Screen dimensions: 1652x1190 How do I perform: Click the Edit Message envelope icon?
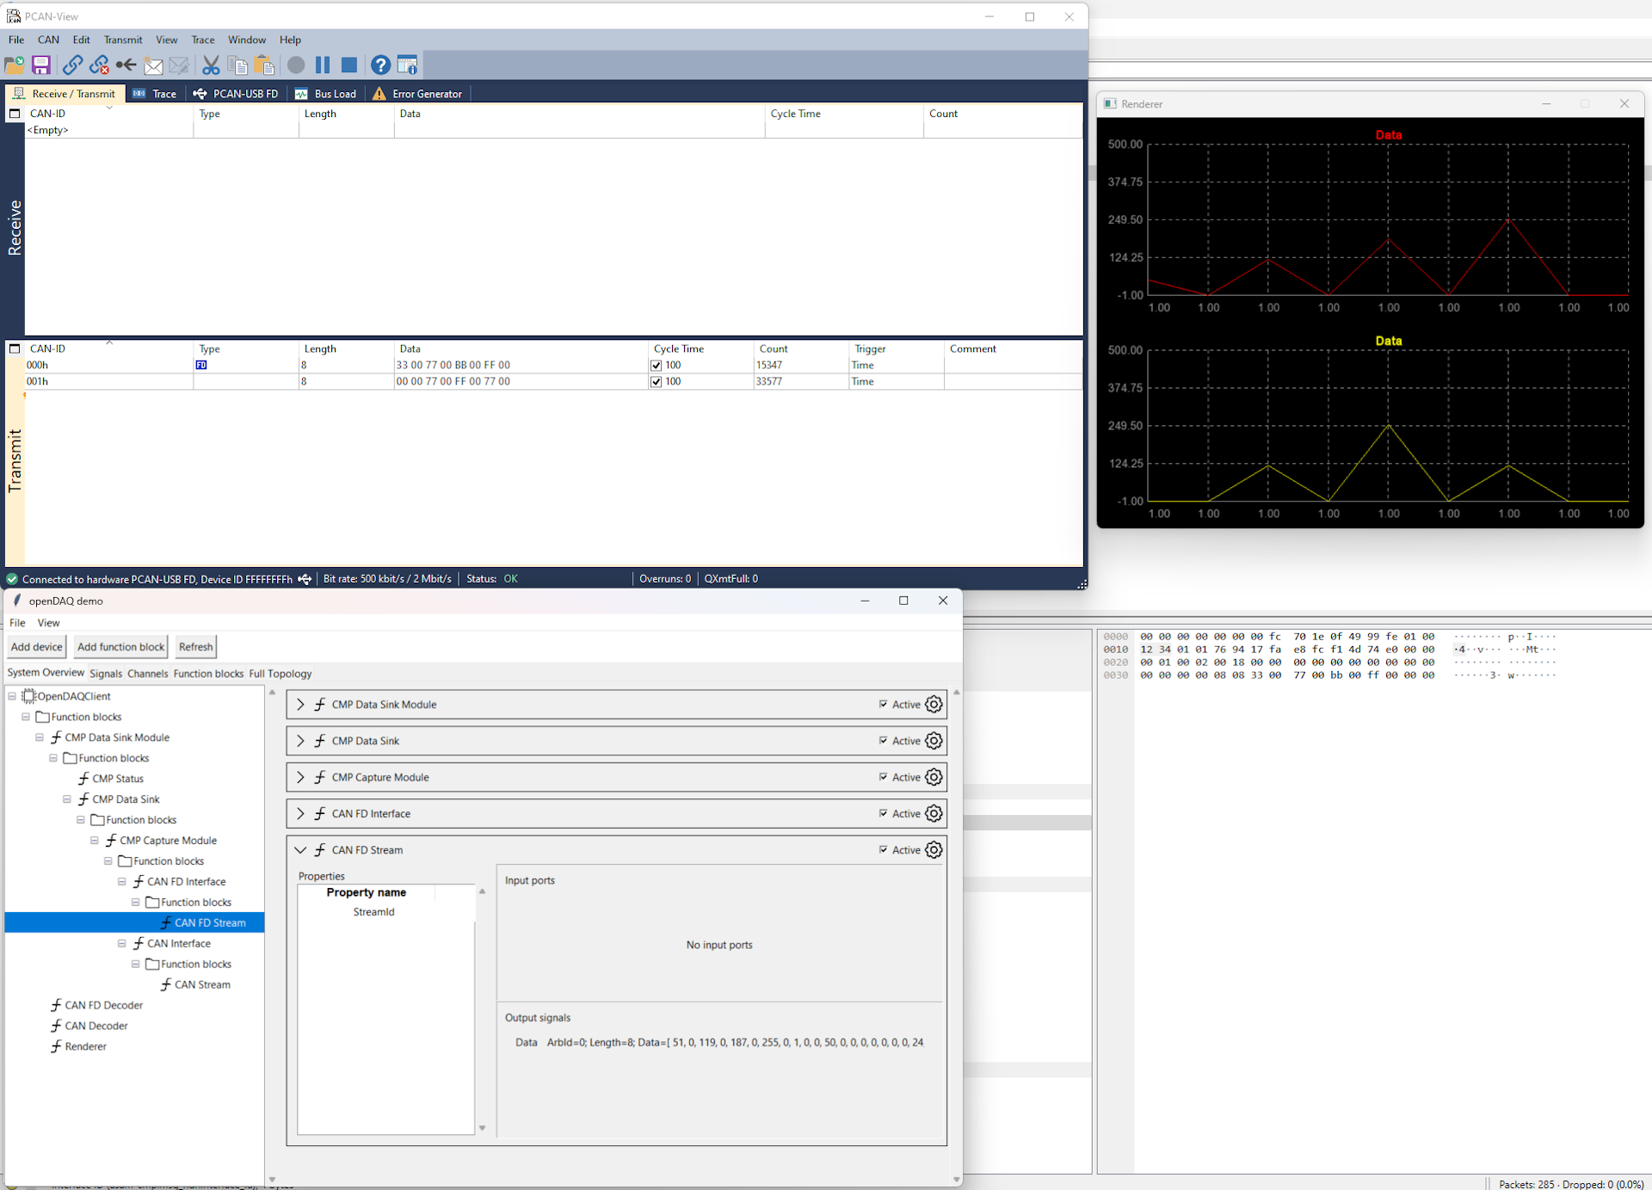[x=179, y=65]
